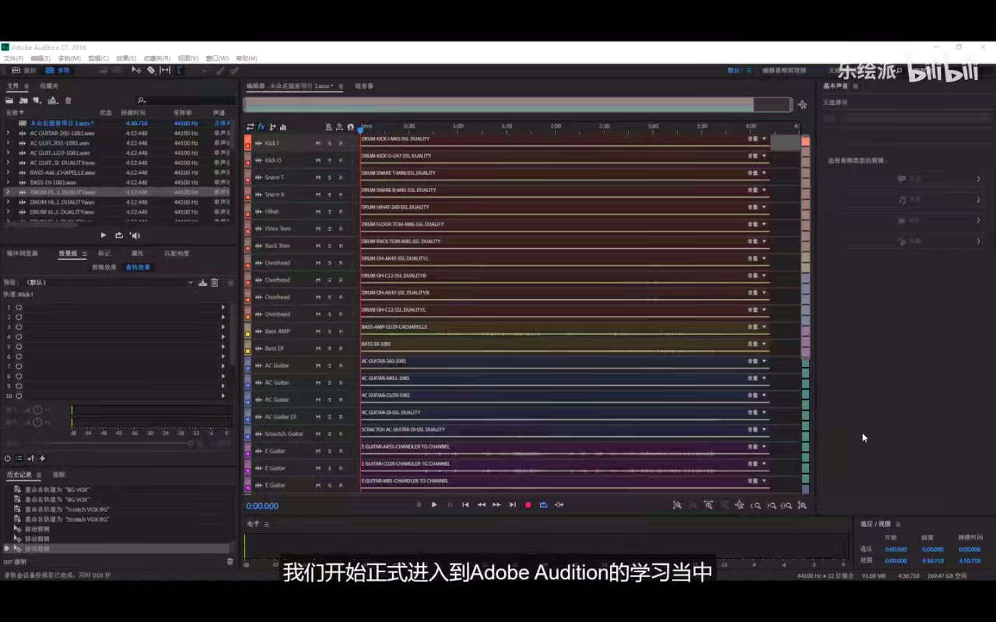This screenshot has height=622, width=996.
Task: Open the 窗口(W) menu
Action: pos(216,59)
